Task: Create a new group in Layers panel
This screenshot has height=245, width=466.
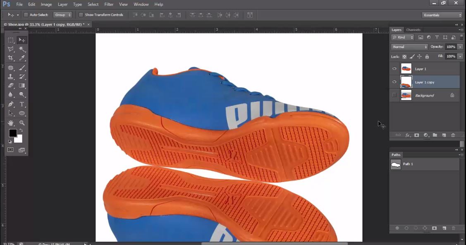Action: [x=435, y=135]
